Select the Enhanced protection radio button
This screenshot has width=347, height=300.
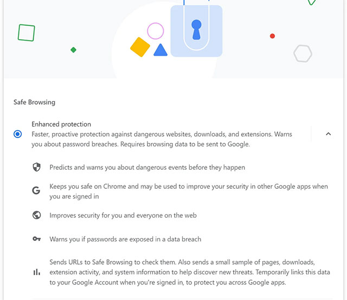point(18,134)
